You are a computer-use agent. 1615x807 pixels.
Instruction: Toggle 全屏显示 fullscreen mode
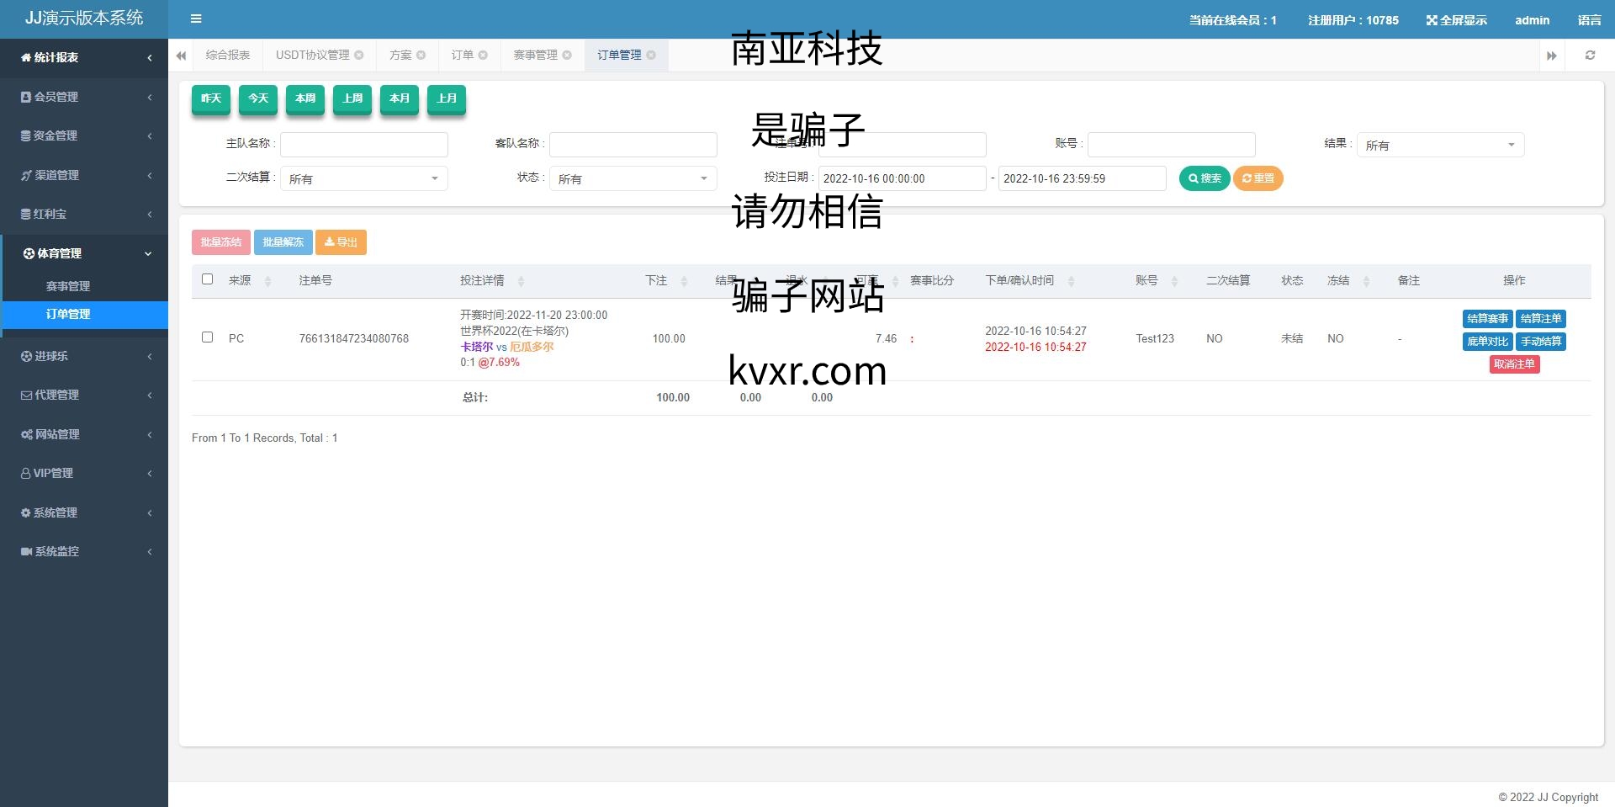click(x=1457, y=20)
